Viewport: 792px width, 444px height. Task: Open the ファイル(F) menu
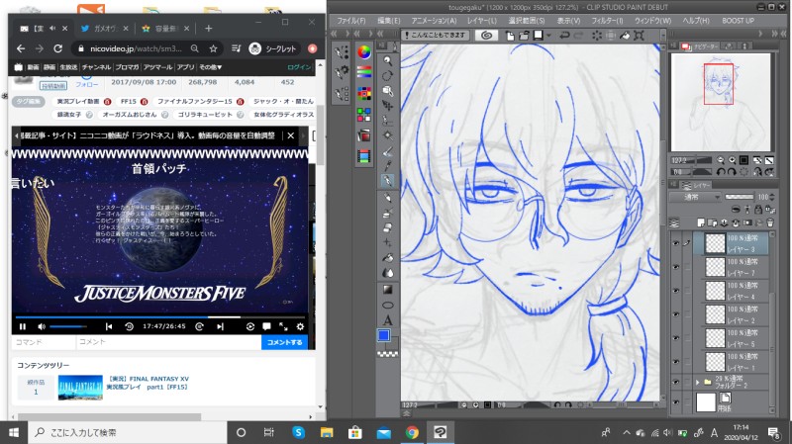pos(350,21)
